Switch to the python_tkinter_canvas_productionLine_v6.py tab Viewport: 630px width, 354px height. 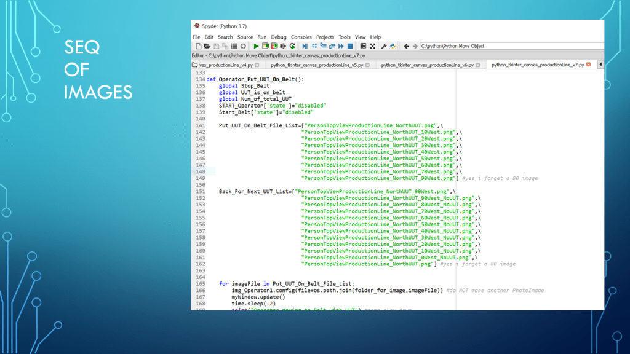click(427, 65)
